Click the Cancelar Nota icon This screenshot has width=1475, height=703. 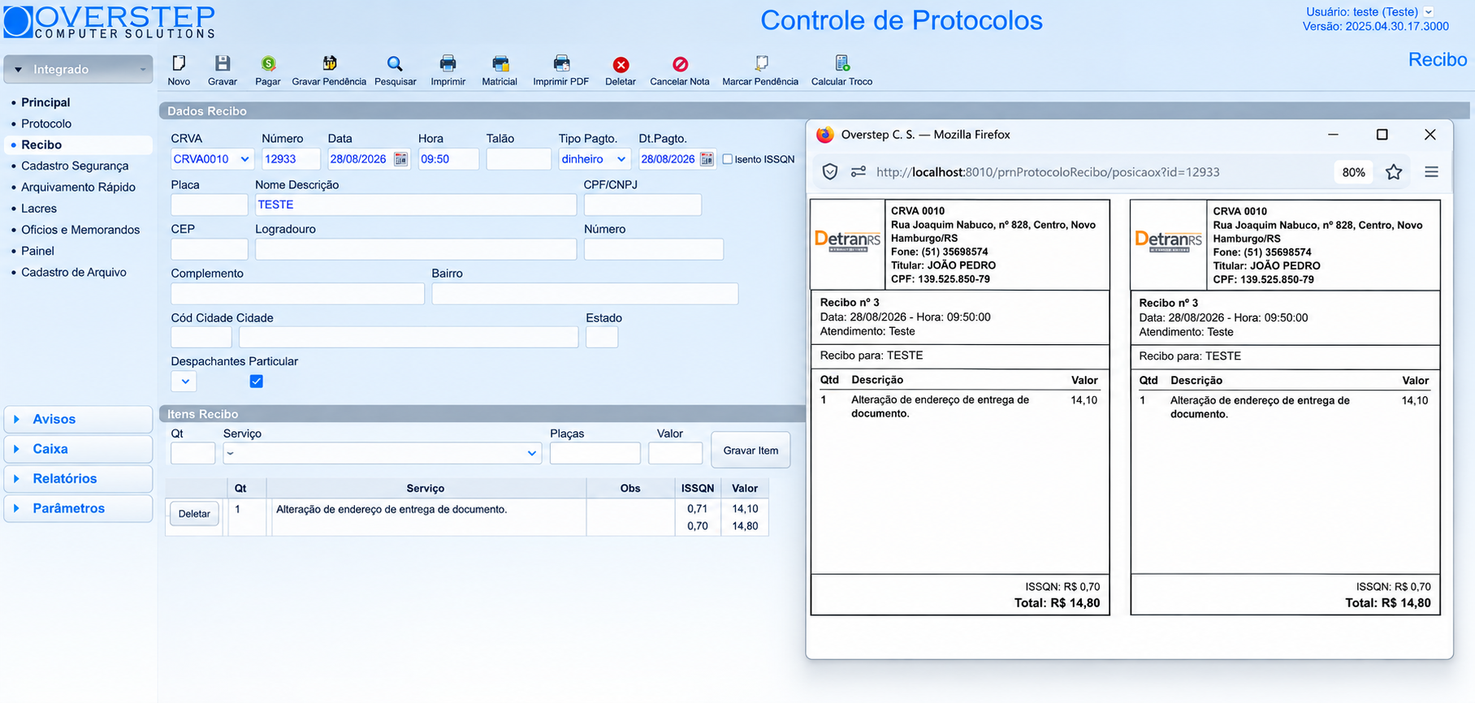coord(680,64)
